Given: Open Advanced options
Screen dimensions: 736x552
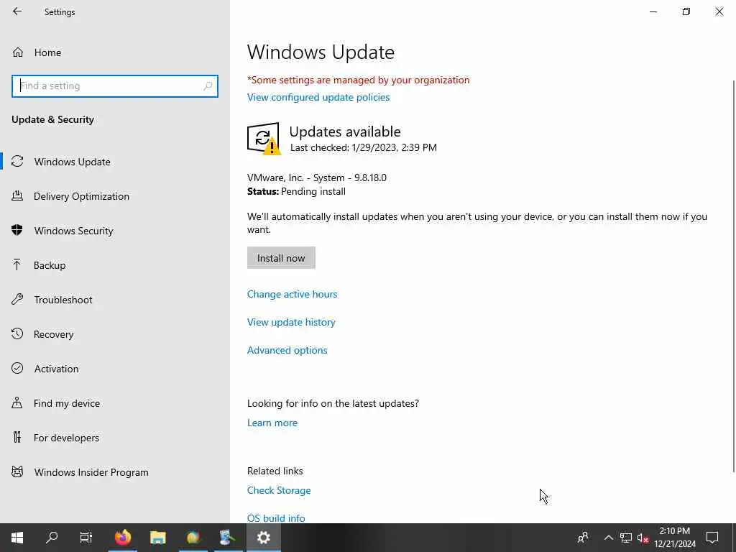Looking at the screenshot, I should (x=287, y=350).
